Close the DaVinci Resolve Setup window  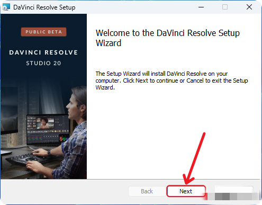click(249, 7)
